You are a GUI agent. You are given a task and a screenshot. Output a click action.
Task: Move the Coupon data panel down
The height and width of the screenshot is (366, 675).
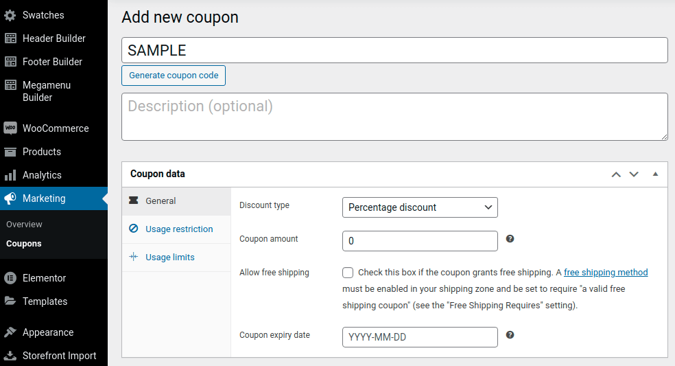(x=634, y=174)
